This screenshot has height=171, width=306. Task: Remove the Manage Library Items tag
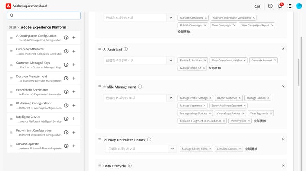pos(210,149)
